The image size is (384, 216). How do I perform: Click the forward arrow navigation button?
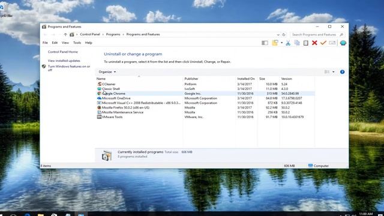[53, 35]
